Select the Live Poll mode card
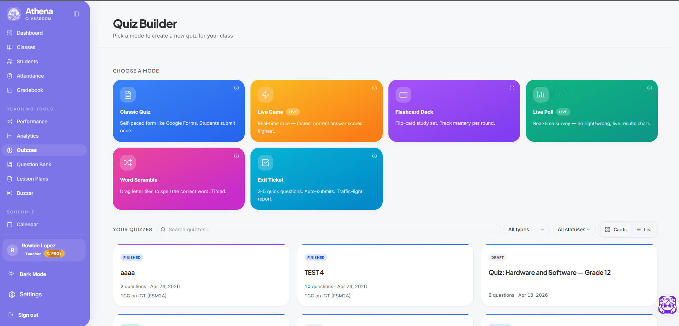679x326 pixels. [592, 111]
